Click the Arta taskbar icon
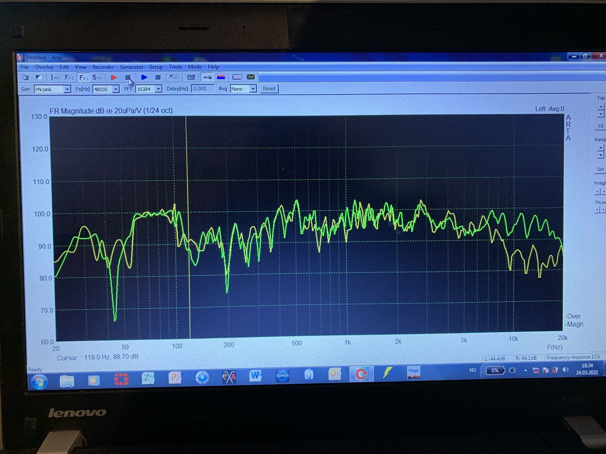 (361, 373)
